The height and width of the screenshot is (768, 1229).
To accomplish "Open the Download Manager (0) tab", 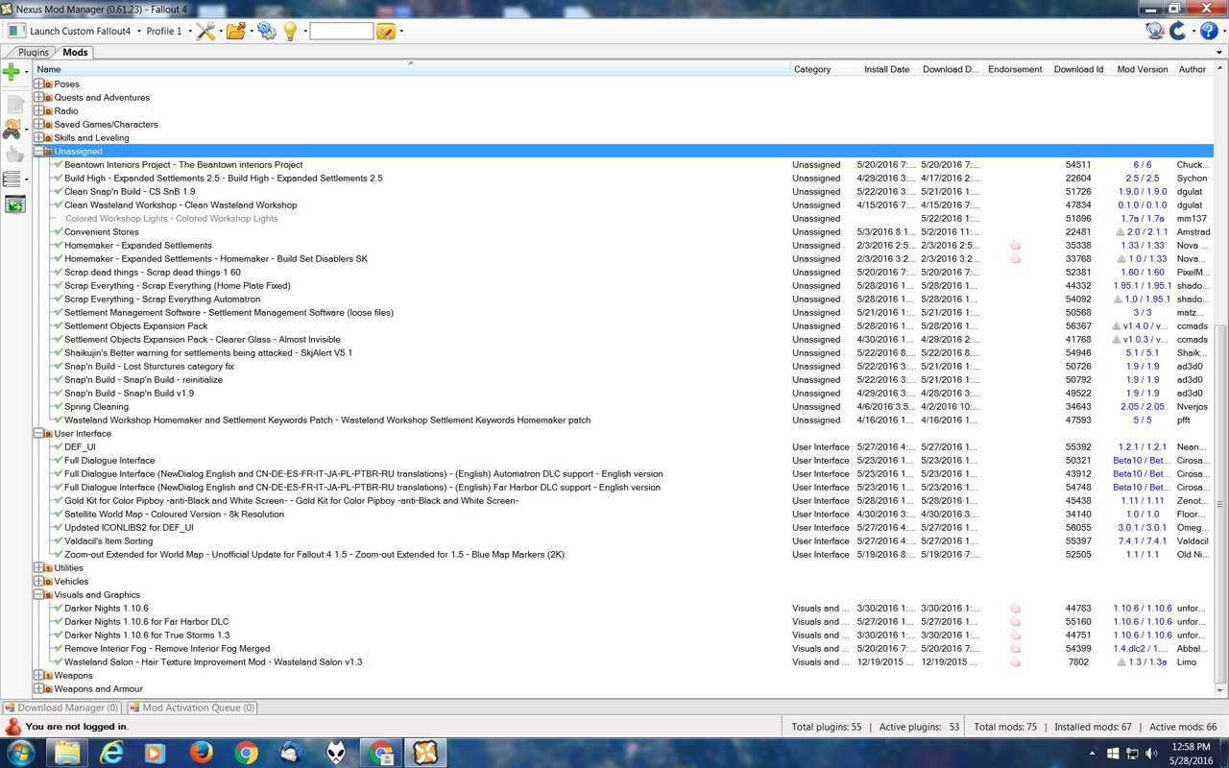I will point(61,708).
